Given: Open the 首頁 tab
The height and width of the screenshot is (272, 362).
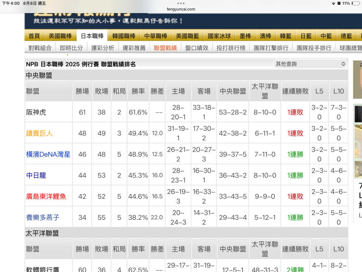Looking at the screenshot, I should [x=35, y=36].
